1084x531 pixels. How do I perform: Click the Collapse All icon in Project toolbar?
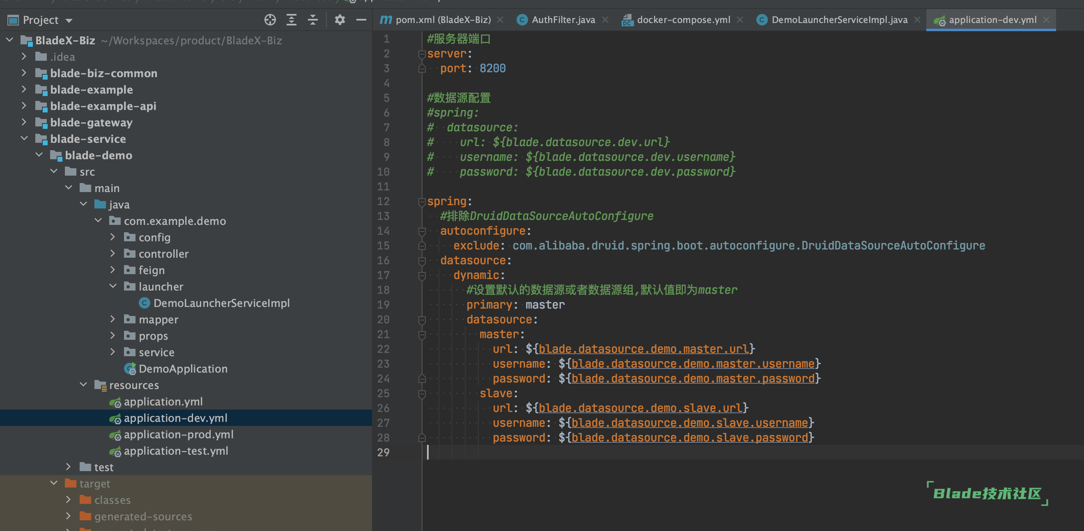point(312,20)
